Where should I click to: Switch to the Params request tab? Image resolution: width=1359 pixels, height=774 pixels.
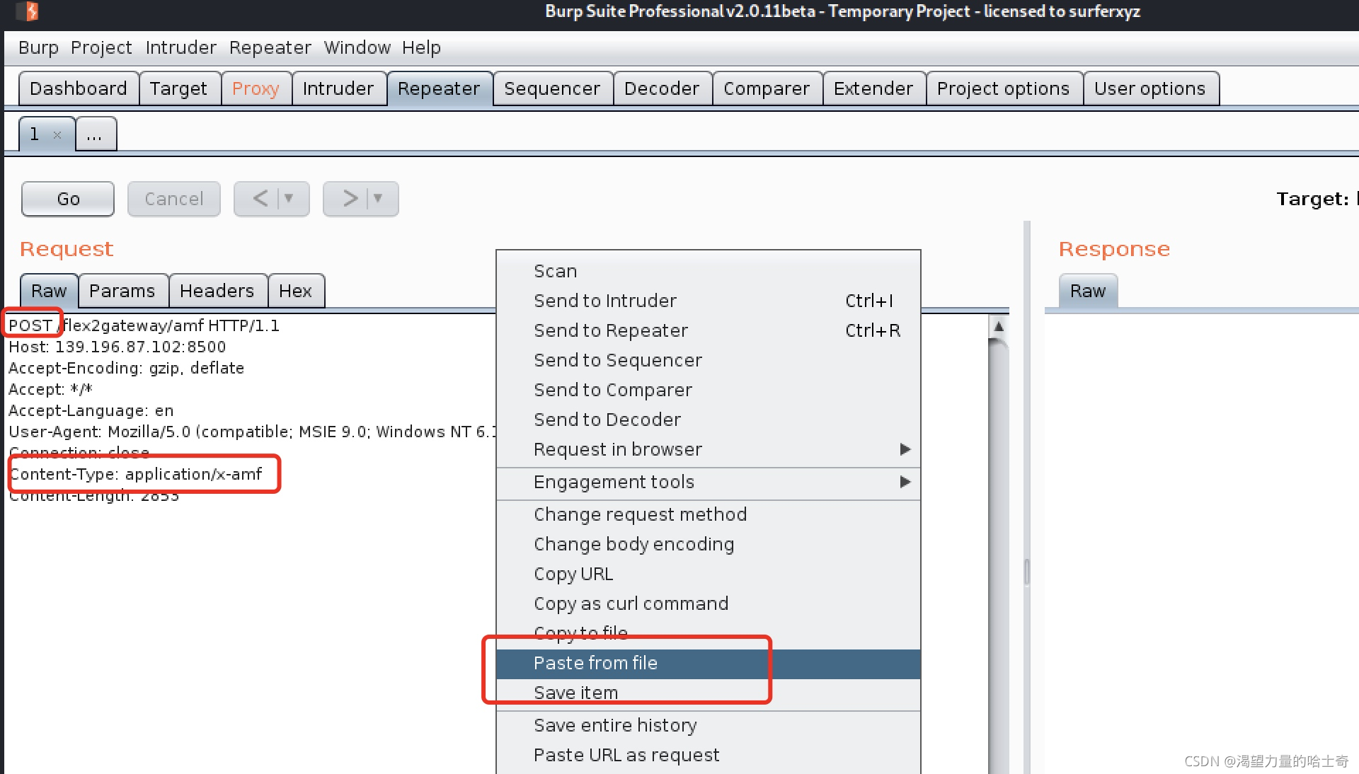(x=122, y=291)
